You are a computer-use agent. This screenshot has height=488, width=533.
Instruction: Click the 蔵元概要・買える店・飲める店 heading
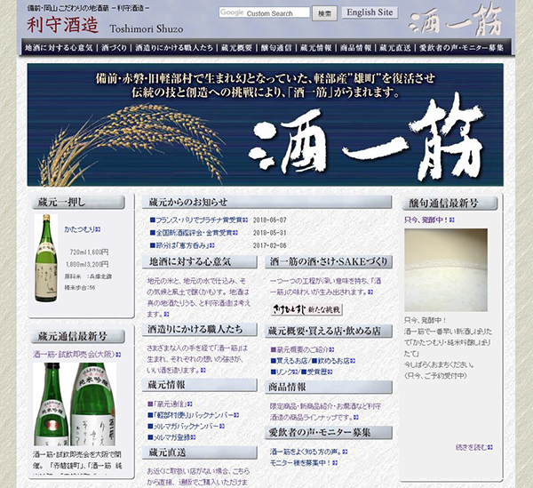click(329, 331)
